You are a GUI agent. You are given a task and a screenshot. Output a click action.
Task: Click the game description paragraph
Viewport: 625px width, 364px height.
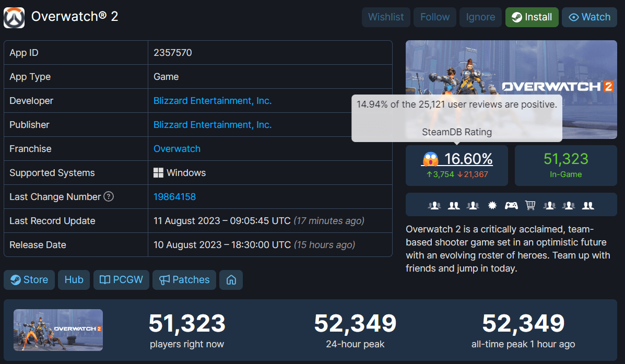[x=508, y=249]
